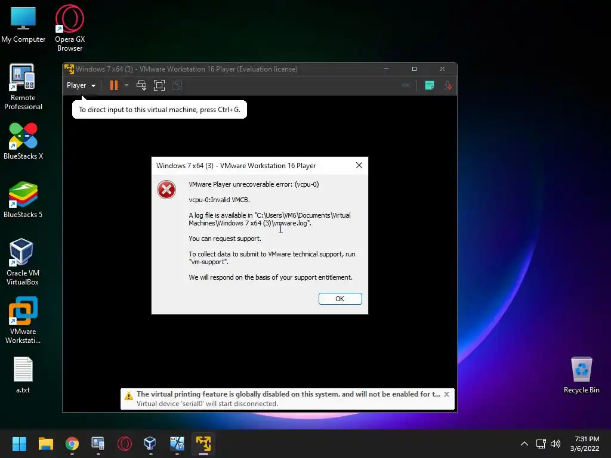Viewport: 611px width, 458px height.
Task: Open network status tray icon
Action: point(541,444)
